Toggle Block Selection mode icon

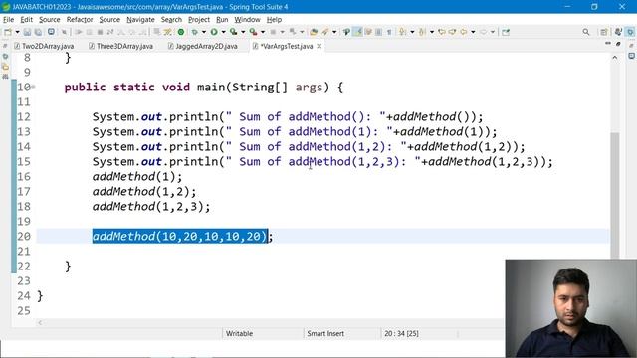pos(378,32)
